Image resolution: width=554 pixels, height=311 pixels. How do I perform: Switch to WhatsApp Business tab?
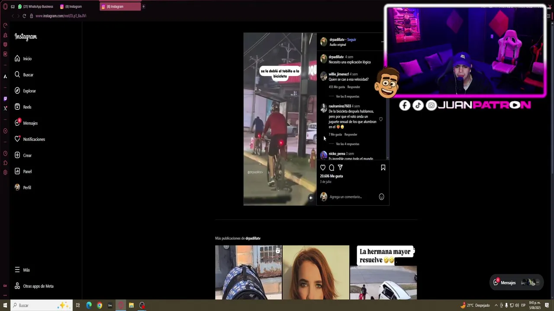35,6
